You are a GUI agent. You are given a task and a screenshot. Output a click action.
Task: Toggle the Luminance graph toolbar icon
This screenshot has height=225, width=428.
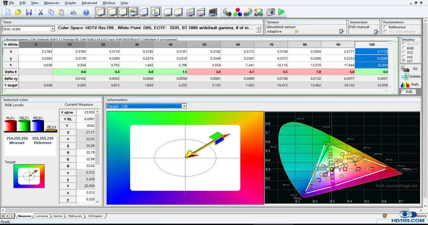tap(112, 12)
